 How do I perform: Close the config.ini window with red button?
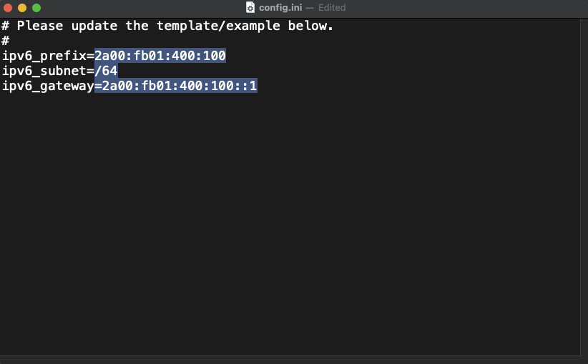click(x=8, y=8)
